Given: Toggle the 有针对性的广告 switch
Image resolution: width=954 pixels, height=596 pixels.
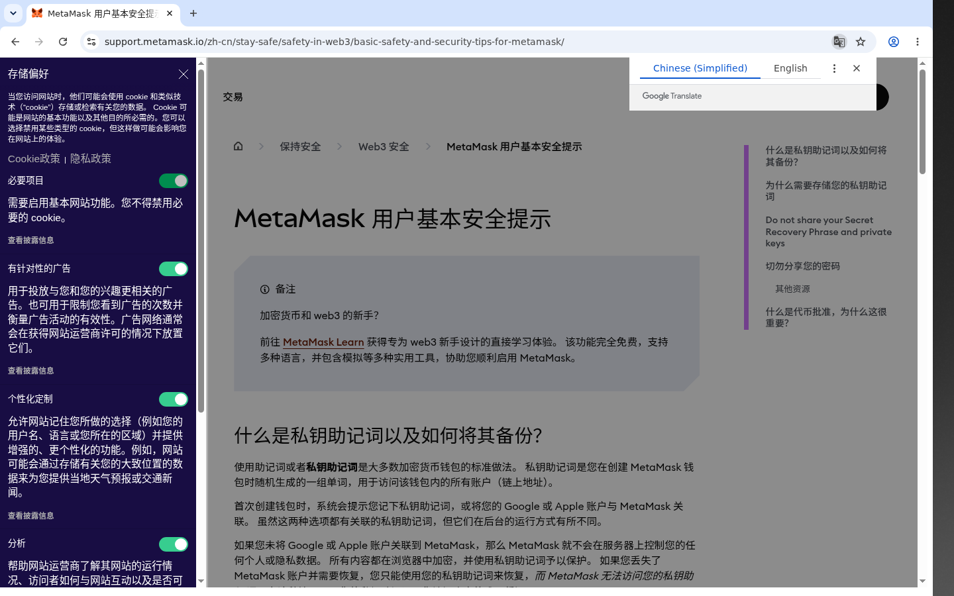Looking at the screenshot, I should [x=174, y=269].
